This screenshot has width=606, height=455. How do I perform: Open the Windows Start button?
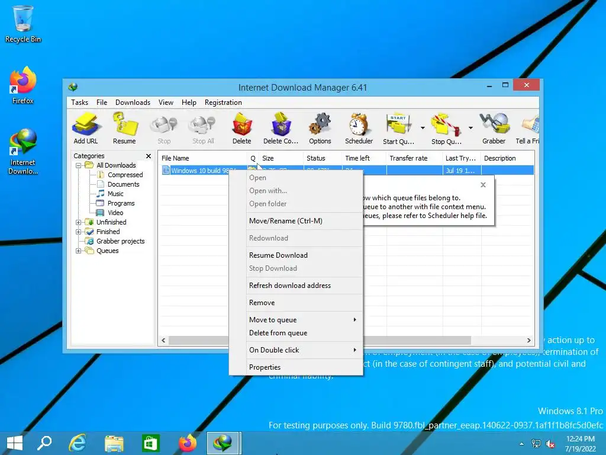(x=15, y=443)
